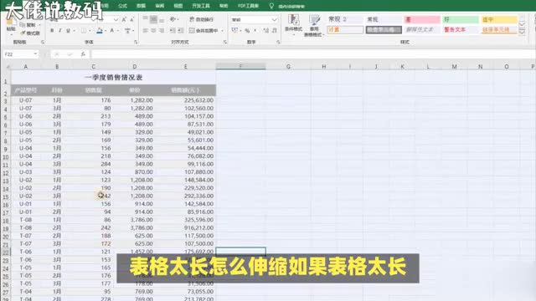Toggle bold formatting
Viewport: 536px width, 301px height.
coord(52,31)
